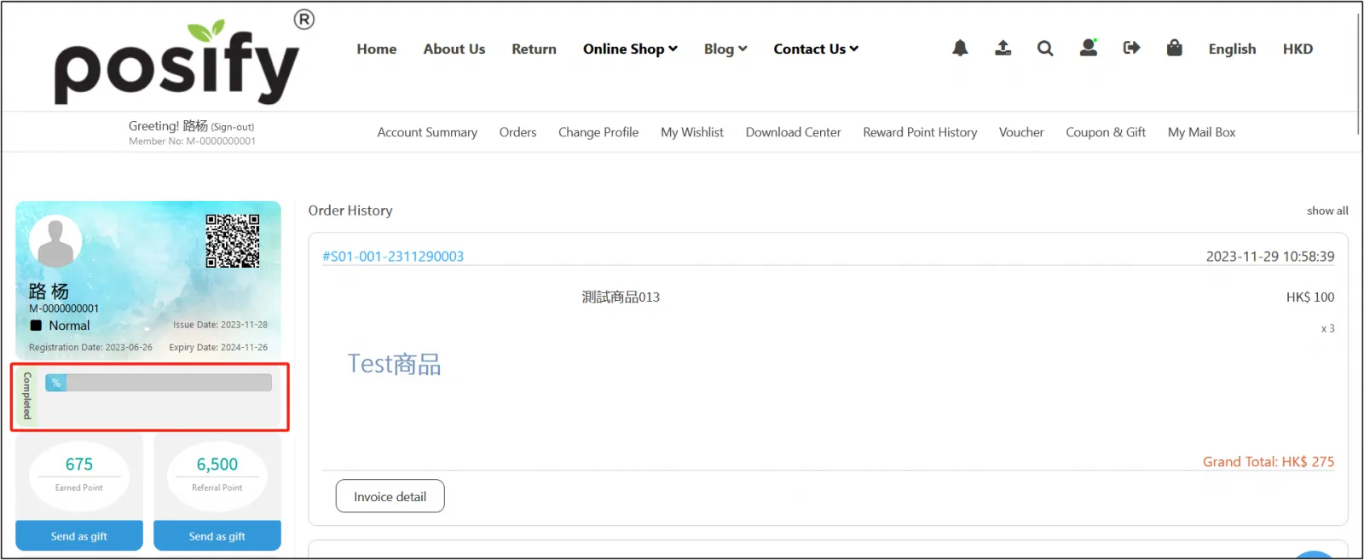Open order #S01-001-2311290003 link
This screenshot has height=560, width=1364.
393,257
